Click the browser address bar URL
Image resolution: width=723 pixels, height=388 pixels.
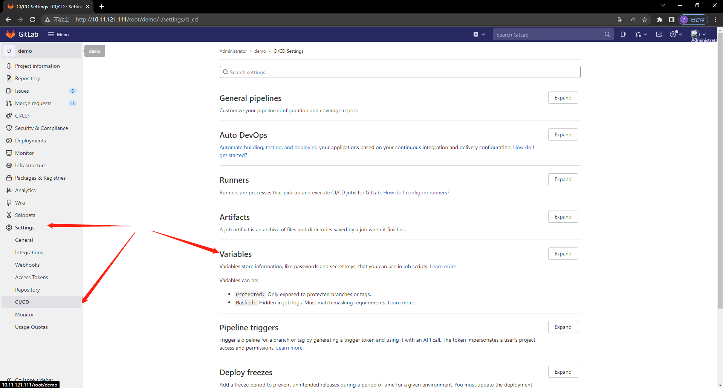137,20
